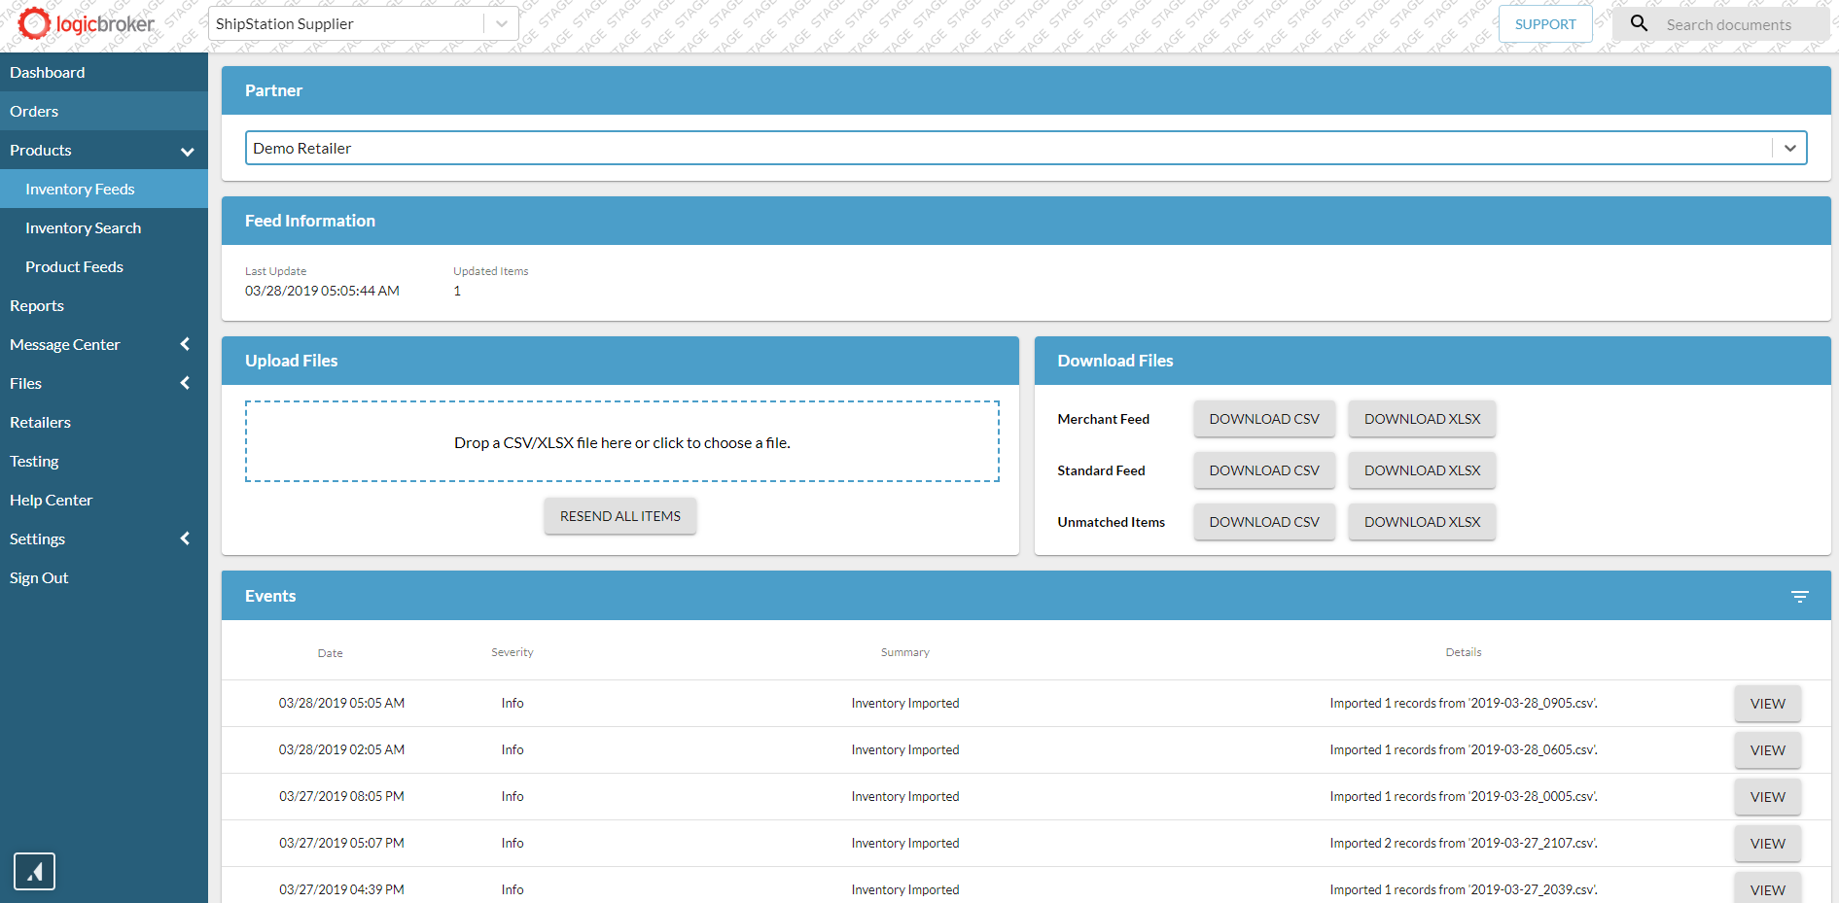1839x903 pixels.
Task: Select Inventory Feeds in sidebar
Action: click(104, 189)
